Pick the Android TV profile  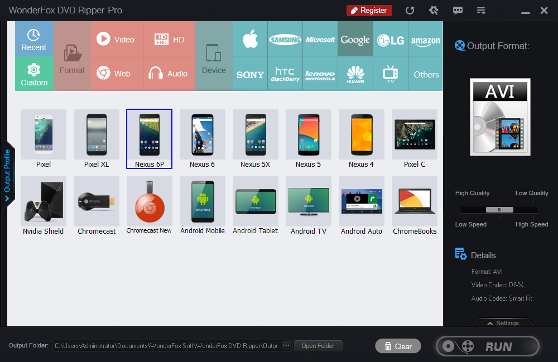pos(309,206)
